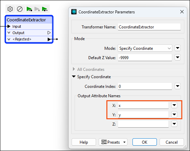Open Coordinate Index options arrow
Viewport: 190px width, 151px height.
[x=178, y=86]
